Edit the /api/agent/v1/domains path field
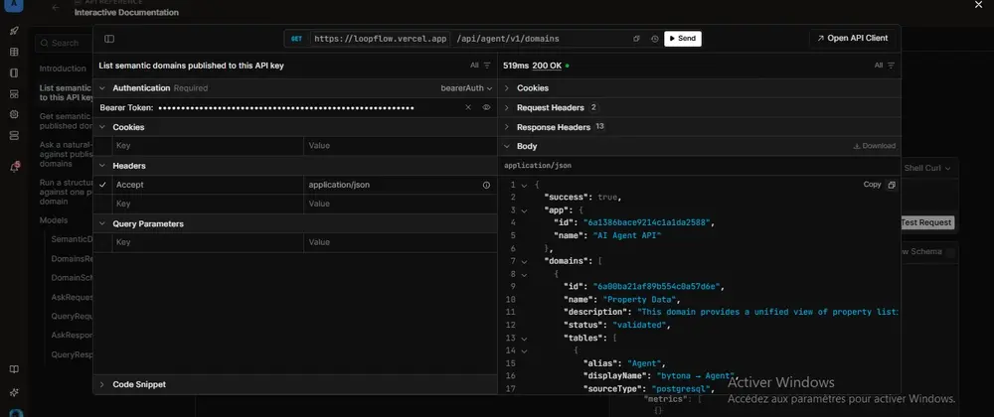This screenshot has width=994, height=417. point(508,39)
